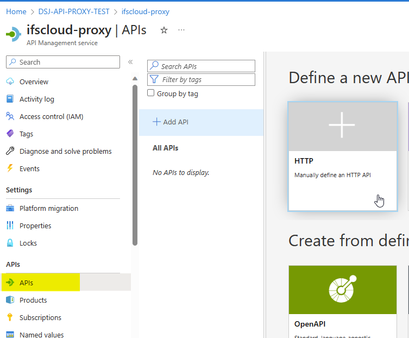Open Diagnose and solve problems wrench icon
The image size is (409, 338).
(x=10, y=151)
